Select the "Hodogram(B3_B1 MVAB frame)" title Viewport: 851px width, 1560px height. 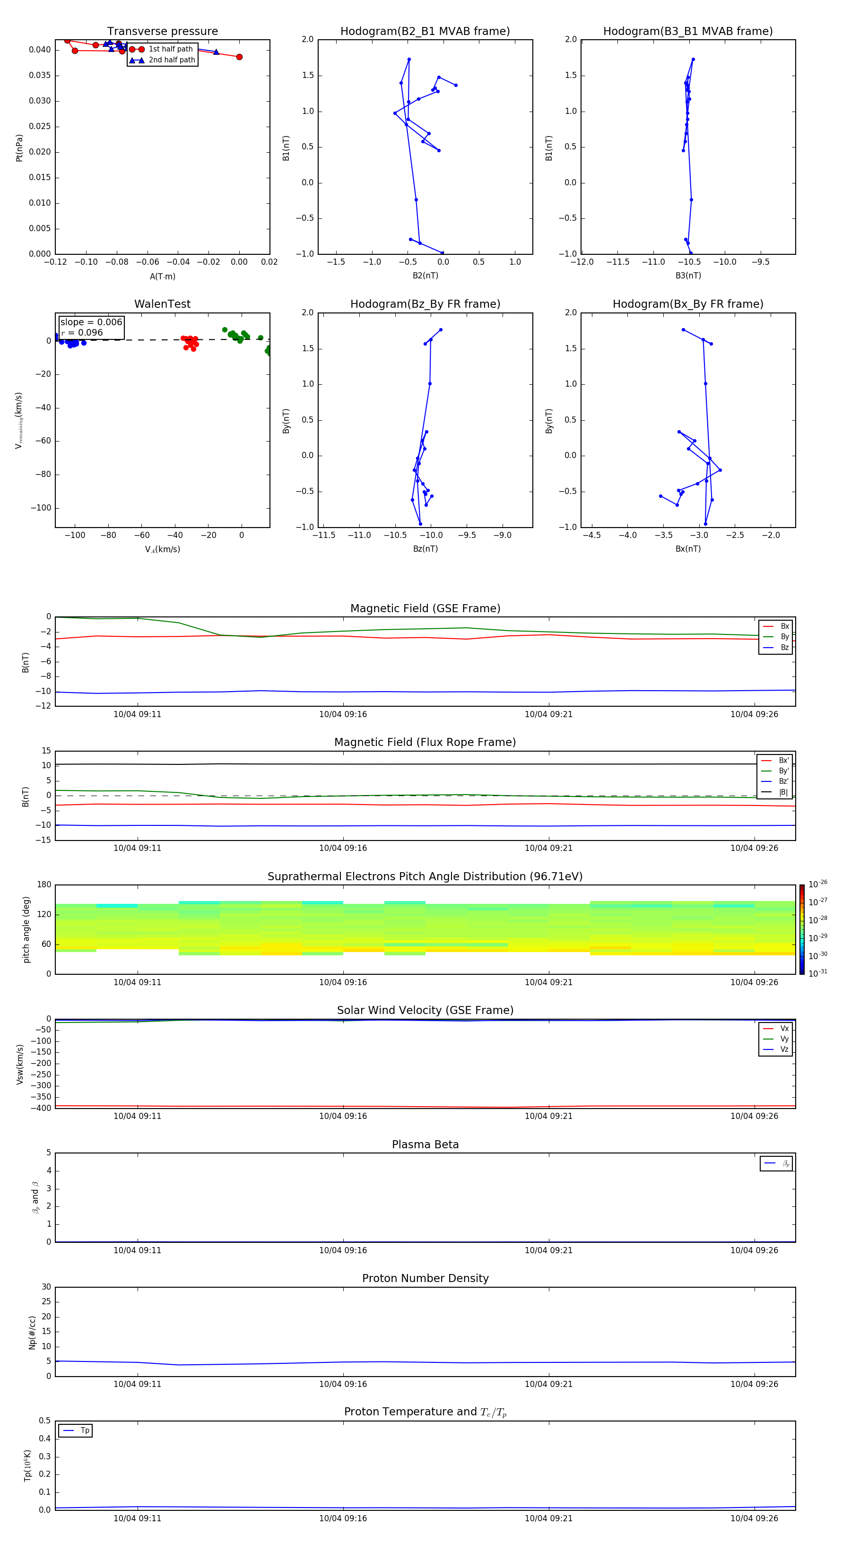(x=688, y=32)
